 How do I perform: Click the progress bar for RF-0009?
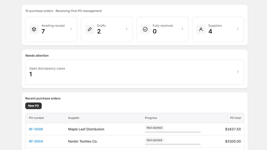(173, 132)
